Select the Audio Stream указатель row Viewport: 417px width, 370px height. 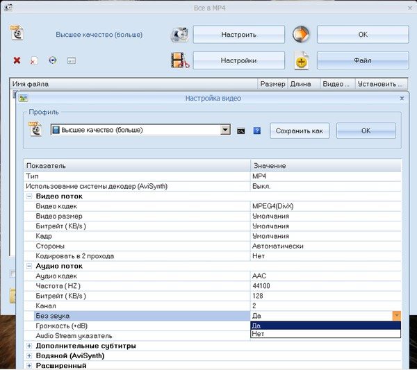coord(137,336)
